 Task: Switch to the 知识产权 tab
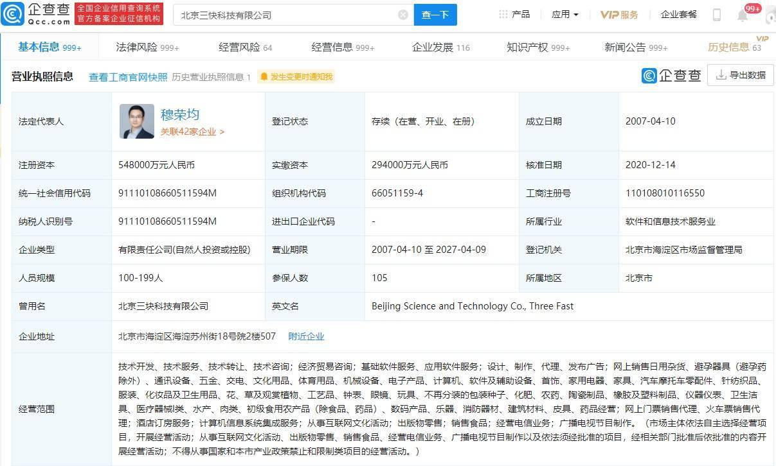[538, 47]
